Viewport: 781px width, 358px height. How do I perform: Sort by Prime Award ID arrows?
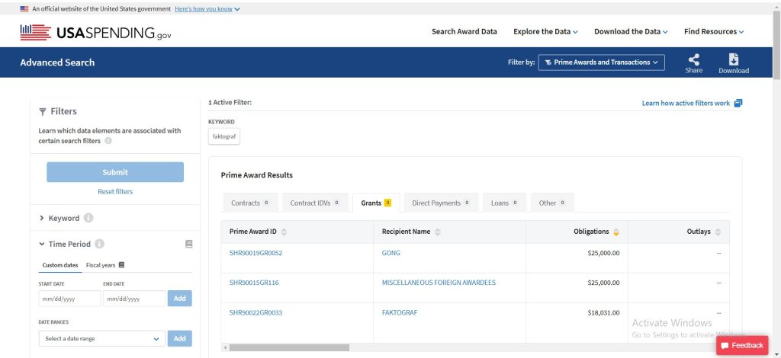tap(284, 232)
